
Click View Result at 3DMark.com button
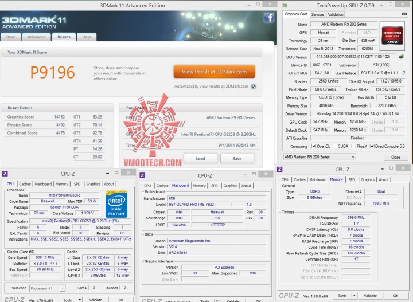pos(214,72)
